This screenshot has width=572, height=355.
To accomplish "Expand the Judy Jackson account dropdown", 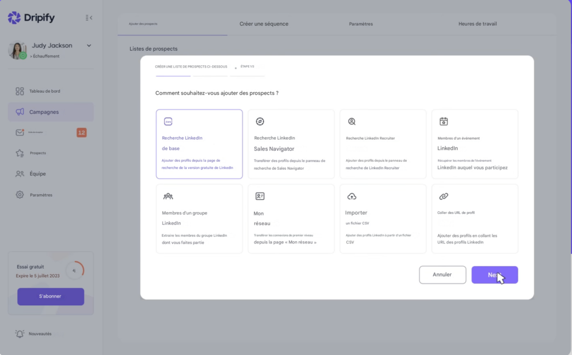I will [89, 46].
